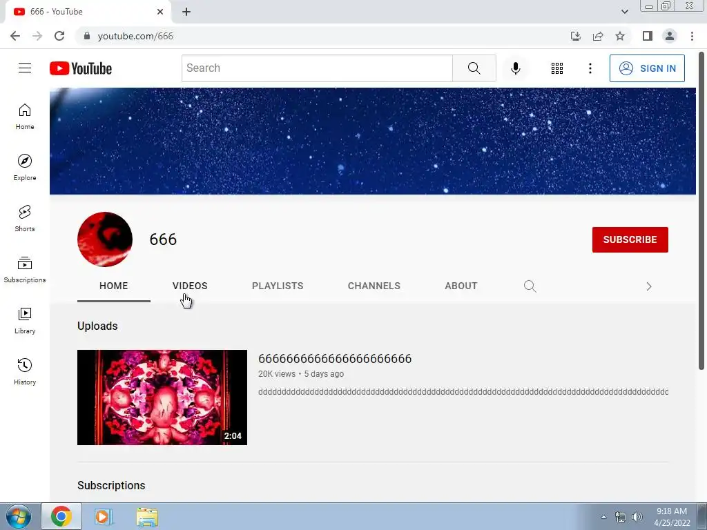Click the YouTube search input field
This screenshot has height=530, width=707.
coord(317,68)
